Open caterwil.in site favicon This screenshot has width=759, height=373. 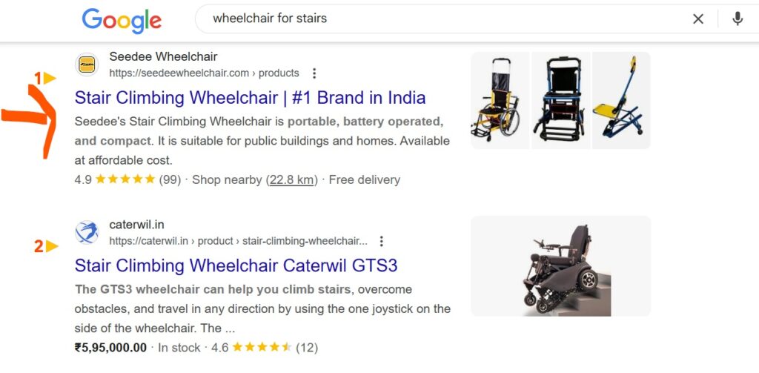[x=87, y=233]
